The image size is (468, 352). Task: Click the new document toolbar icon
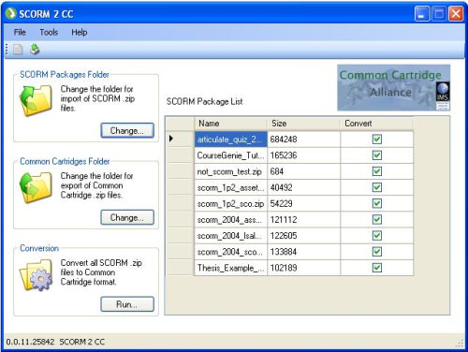tap(18, 50)
